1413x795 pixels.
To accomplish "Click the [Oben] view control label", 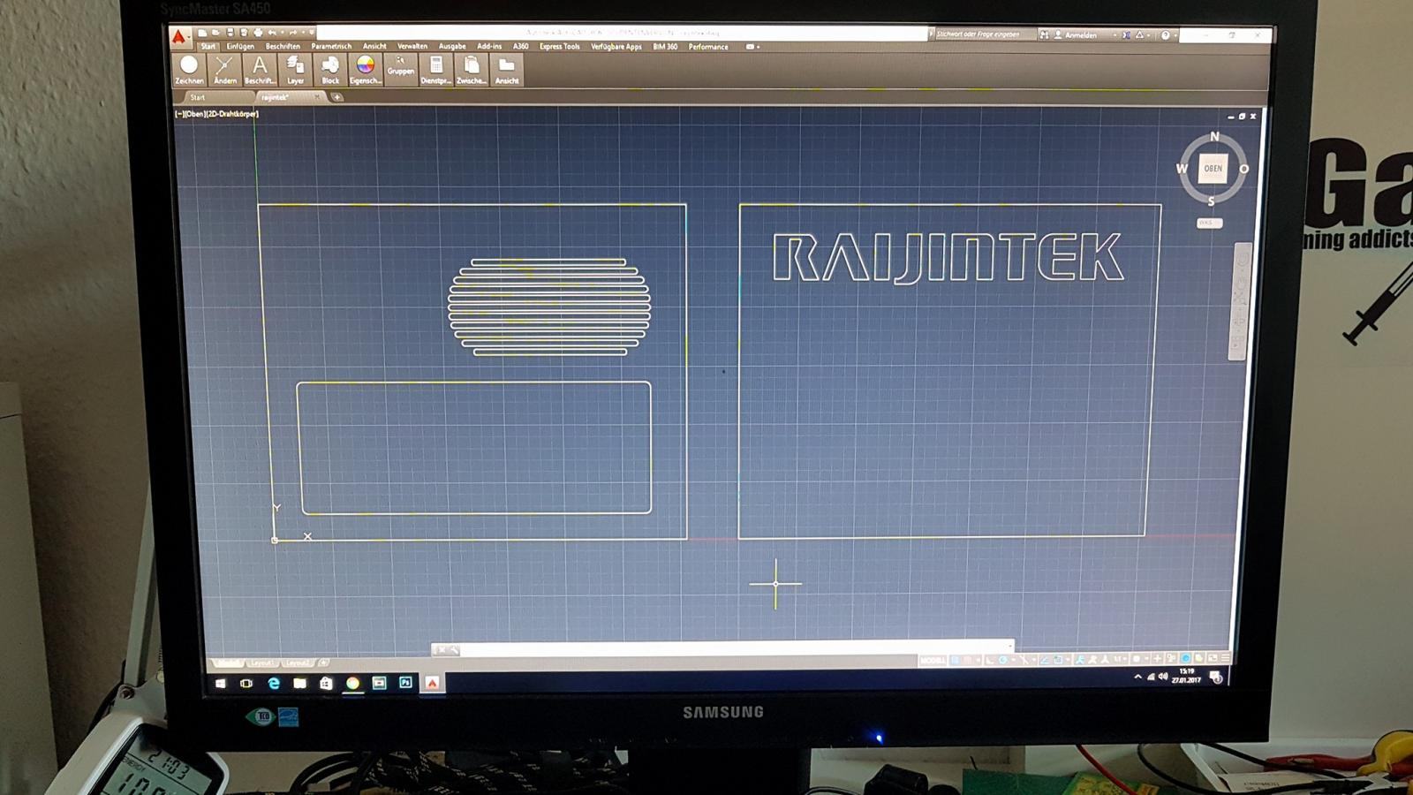I will [x=195, y=114].
